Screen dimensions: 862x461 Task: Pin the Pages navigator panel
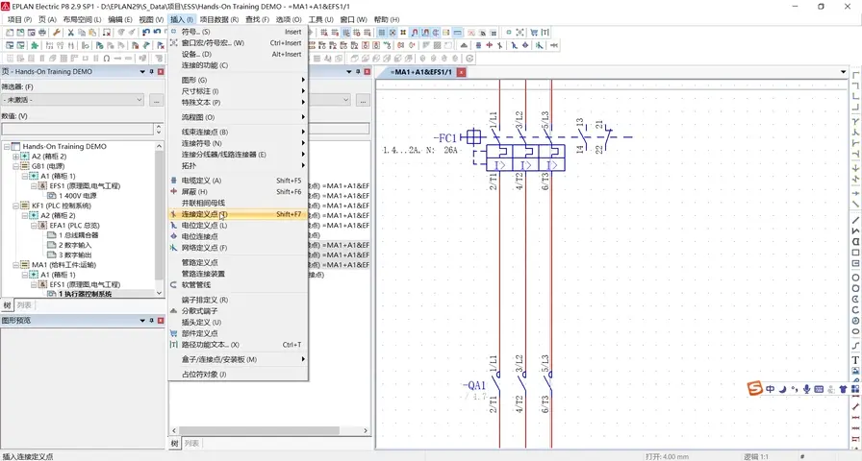[152, 71]
